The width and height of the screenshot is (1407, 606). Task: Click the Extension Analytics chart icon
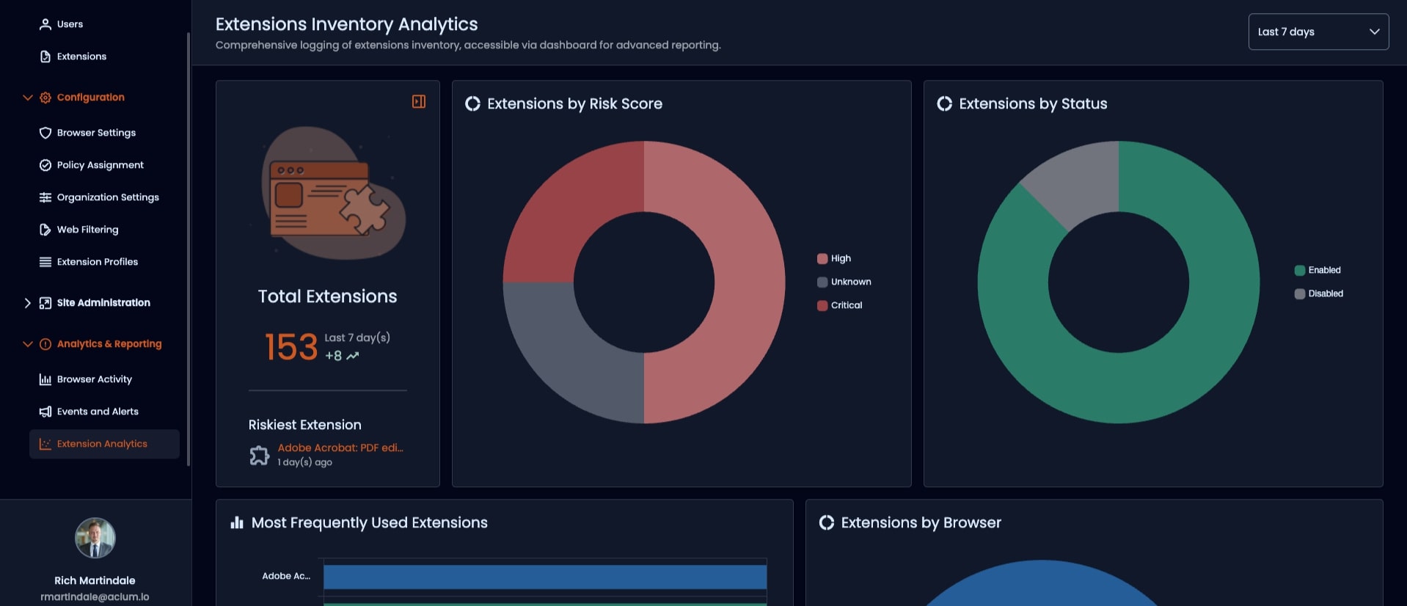(x=45, y=444)
